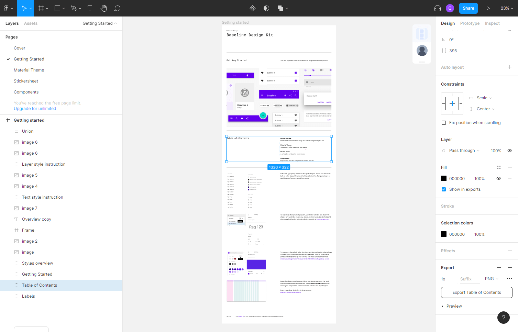518x332 pixels.
Task: Start audio conversation with headphones icon
Action: [x=438, y=8]
